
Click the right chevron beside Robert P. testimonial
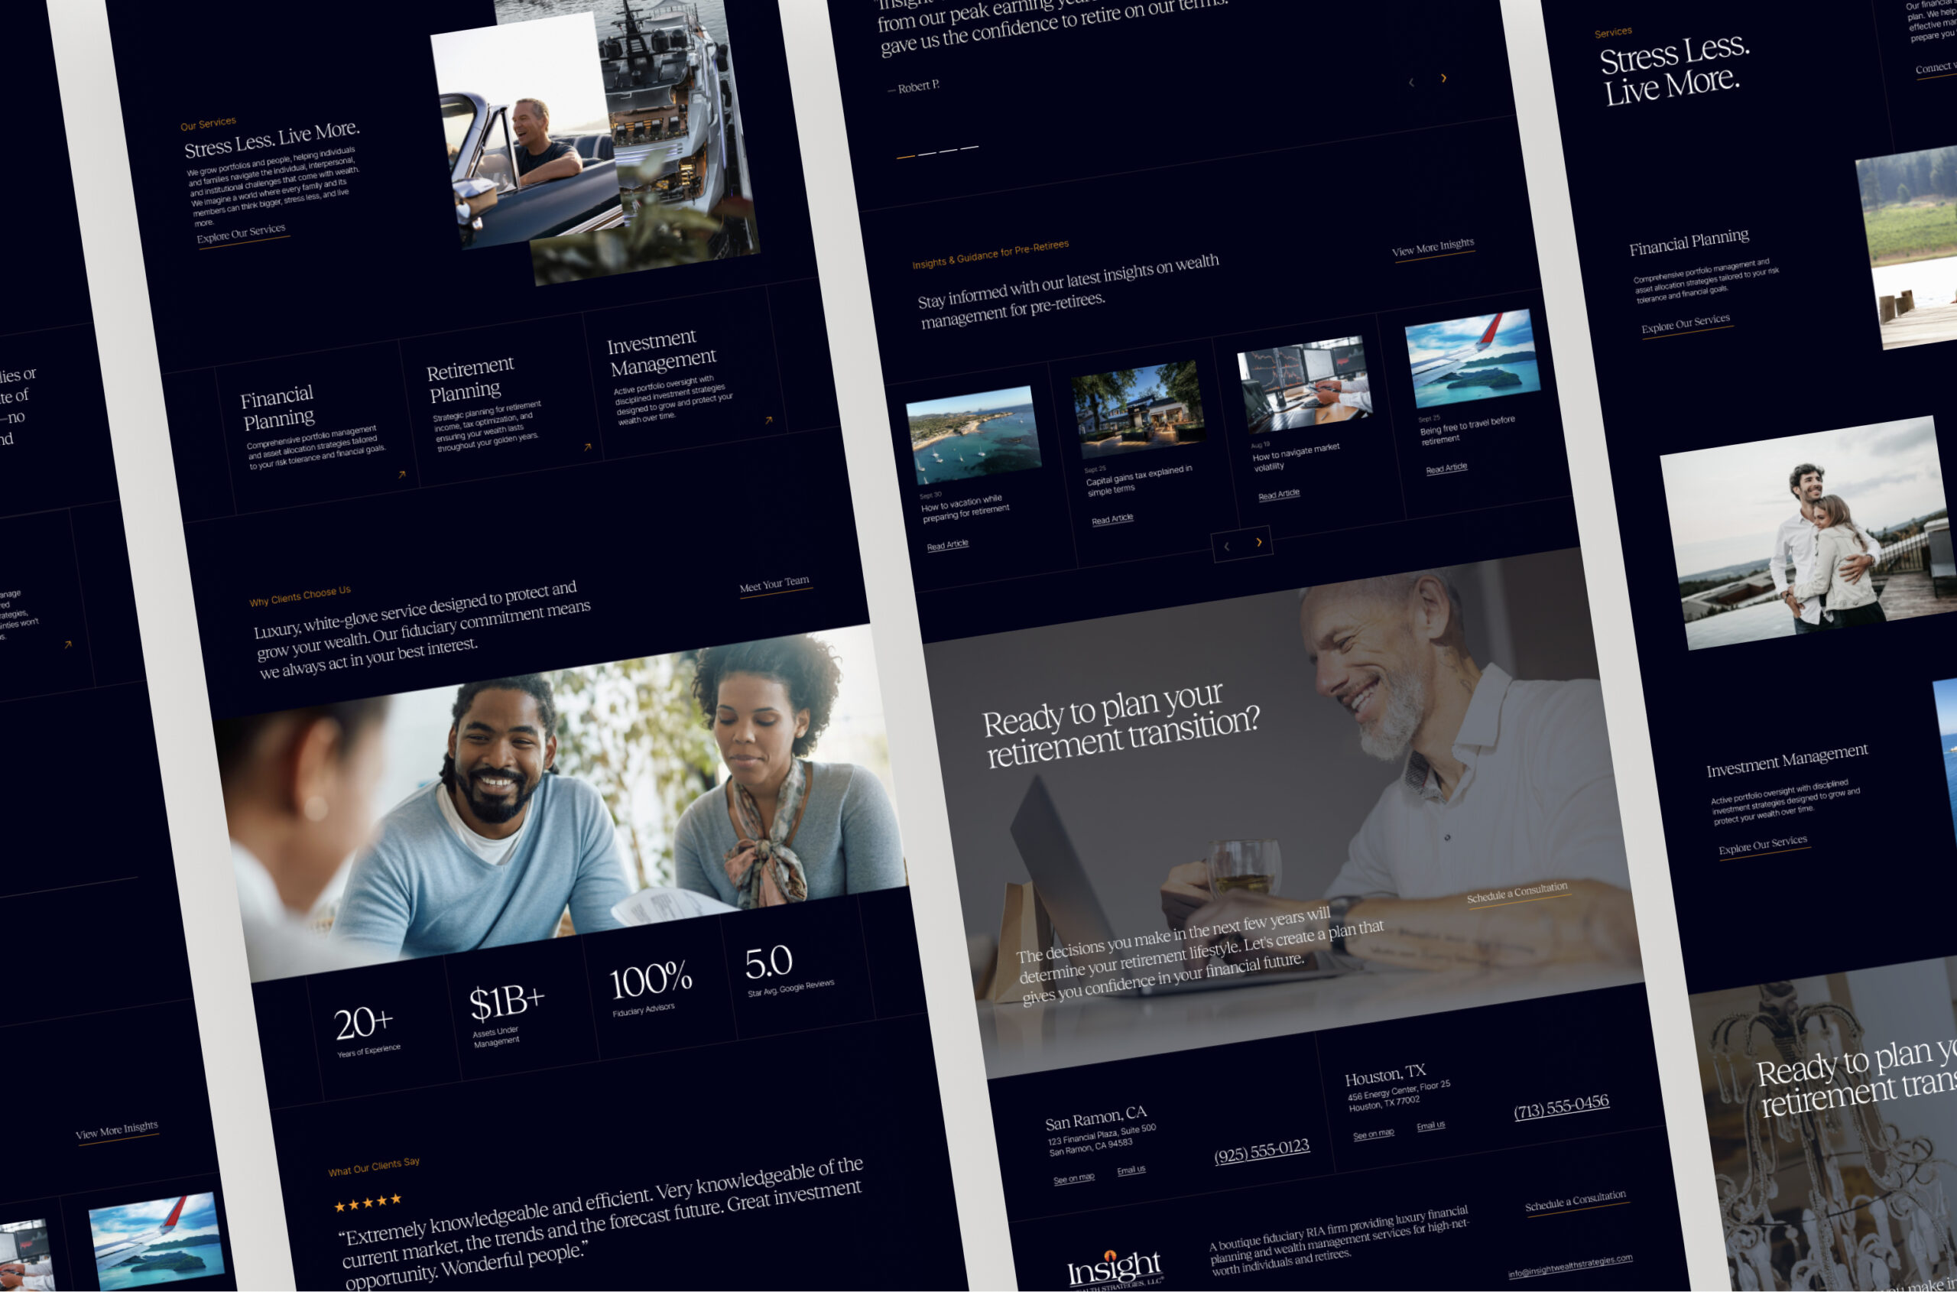click(1445, 77)
